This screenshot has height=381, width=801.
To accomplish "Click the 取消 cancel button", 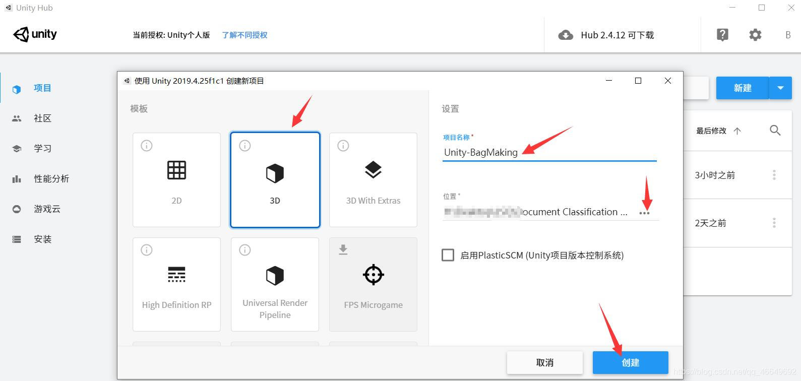I will [545, 362].
